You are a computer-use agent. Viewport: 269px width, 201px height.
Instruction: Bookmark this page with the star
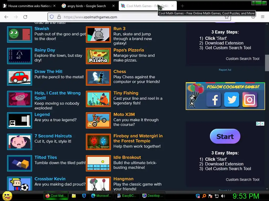tap(227, 17)
